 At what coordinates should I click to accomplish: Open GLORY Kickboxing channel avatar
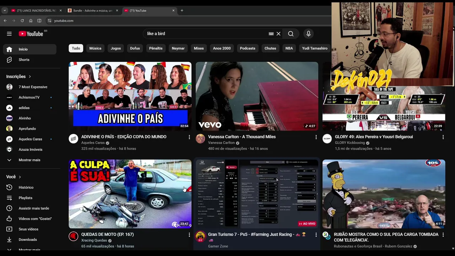[x=327, y=139]
